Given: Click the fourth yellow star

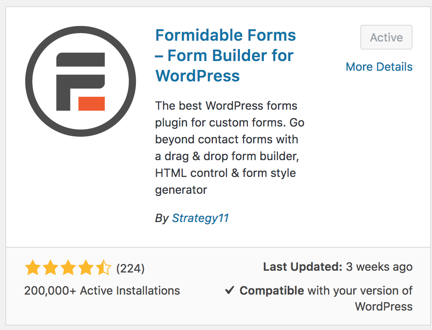Looking at the screenshot, I should tap(85, 267).
